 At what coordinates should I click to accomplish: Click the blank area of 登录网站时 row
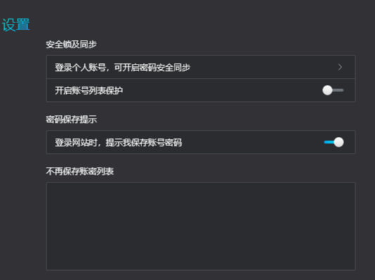(253, 142)
